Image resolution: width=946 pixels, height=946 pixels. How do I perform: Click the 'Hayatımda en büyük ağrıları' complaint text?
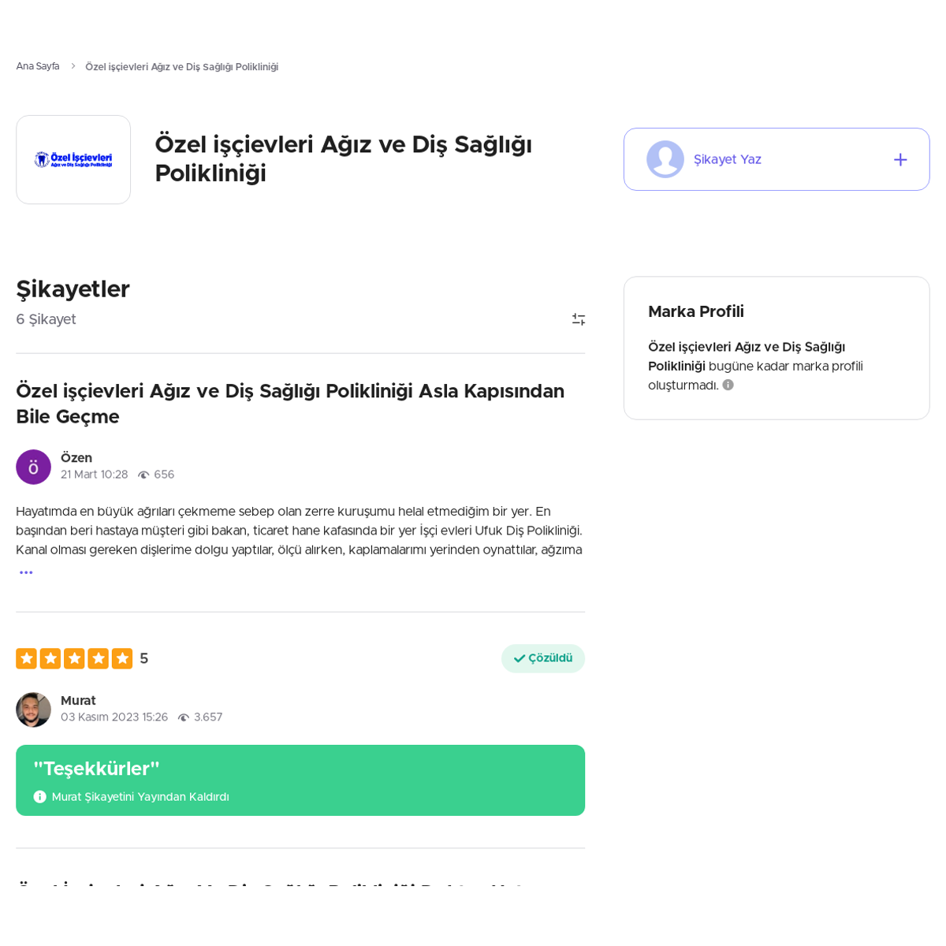point(300,531)
